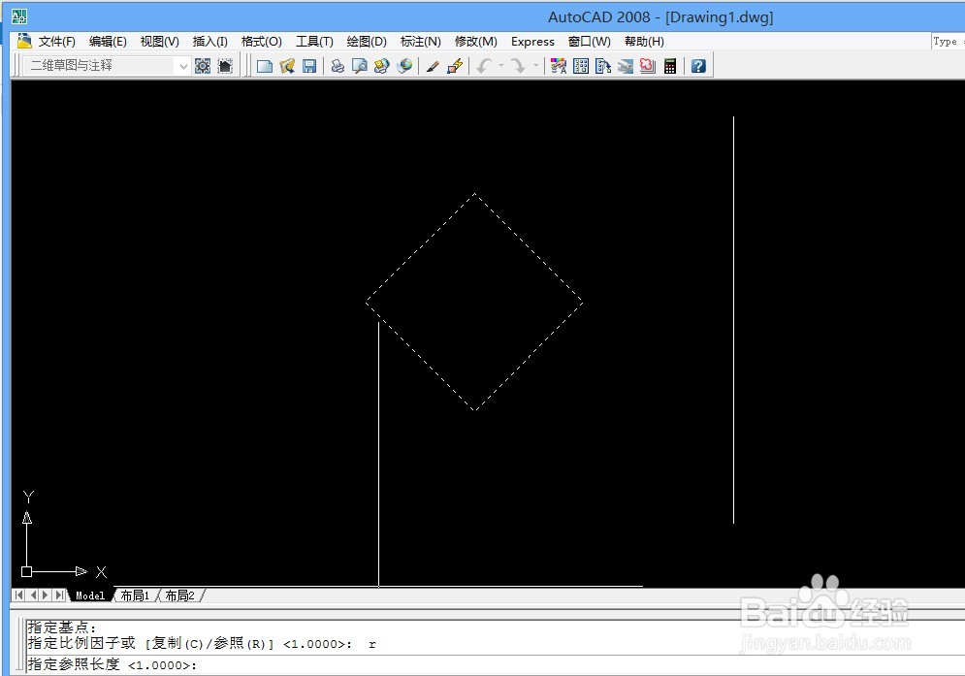
Task: Step to next layout tab arrow
Action: tap(45, 595)
